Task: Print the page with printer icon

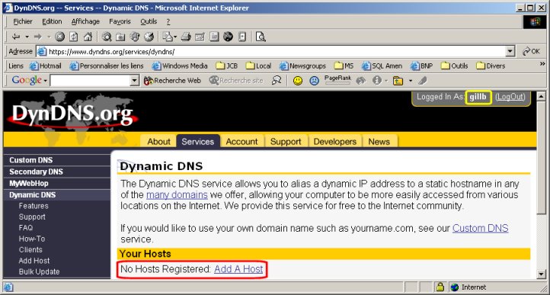Action: (186, 37)
